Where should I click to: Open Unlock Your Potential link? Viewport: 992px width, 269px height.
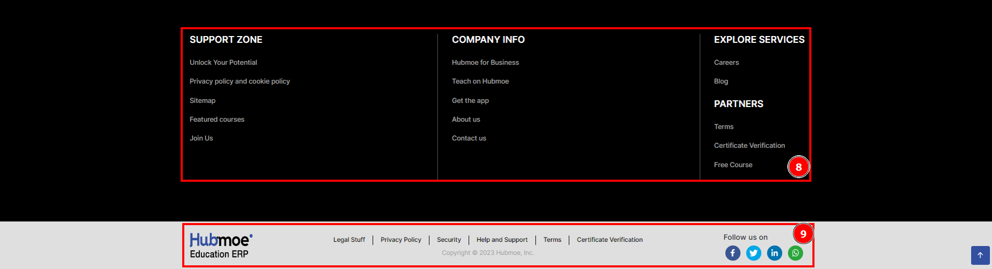[223, 62]
